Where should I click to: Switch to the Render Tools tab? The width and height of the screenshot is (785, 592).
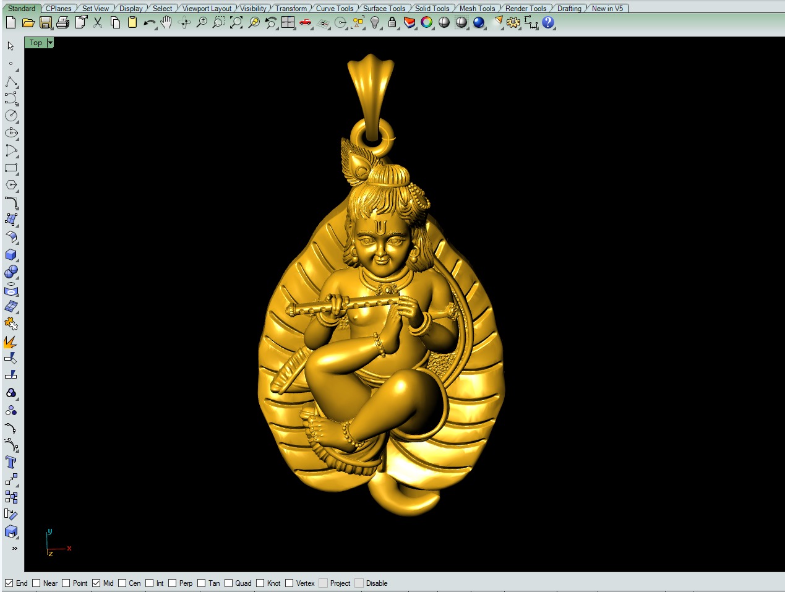pos(526,9)
